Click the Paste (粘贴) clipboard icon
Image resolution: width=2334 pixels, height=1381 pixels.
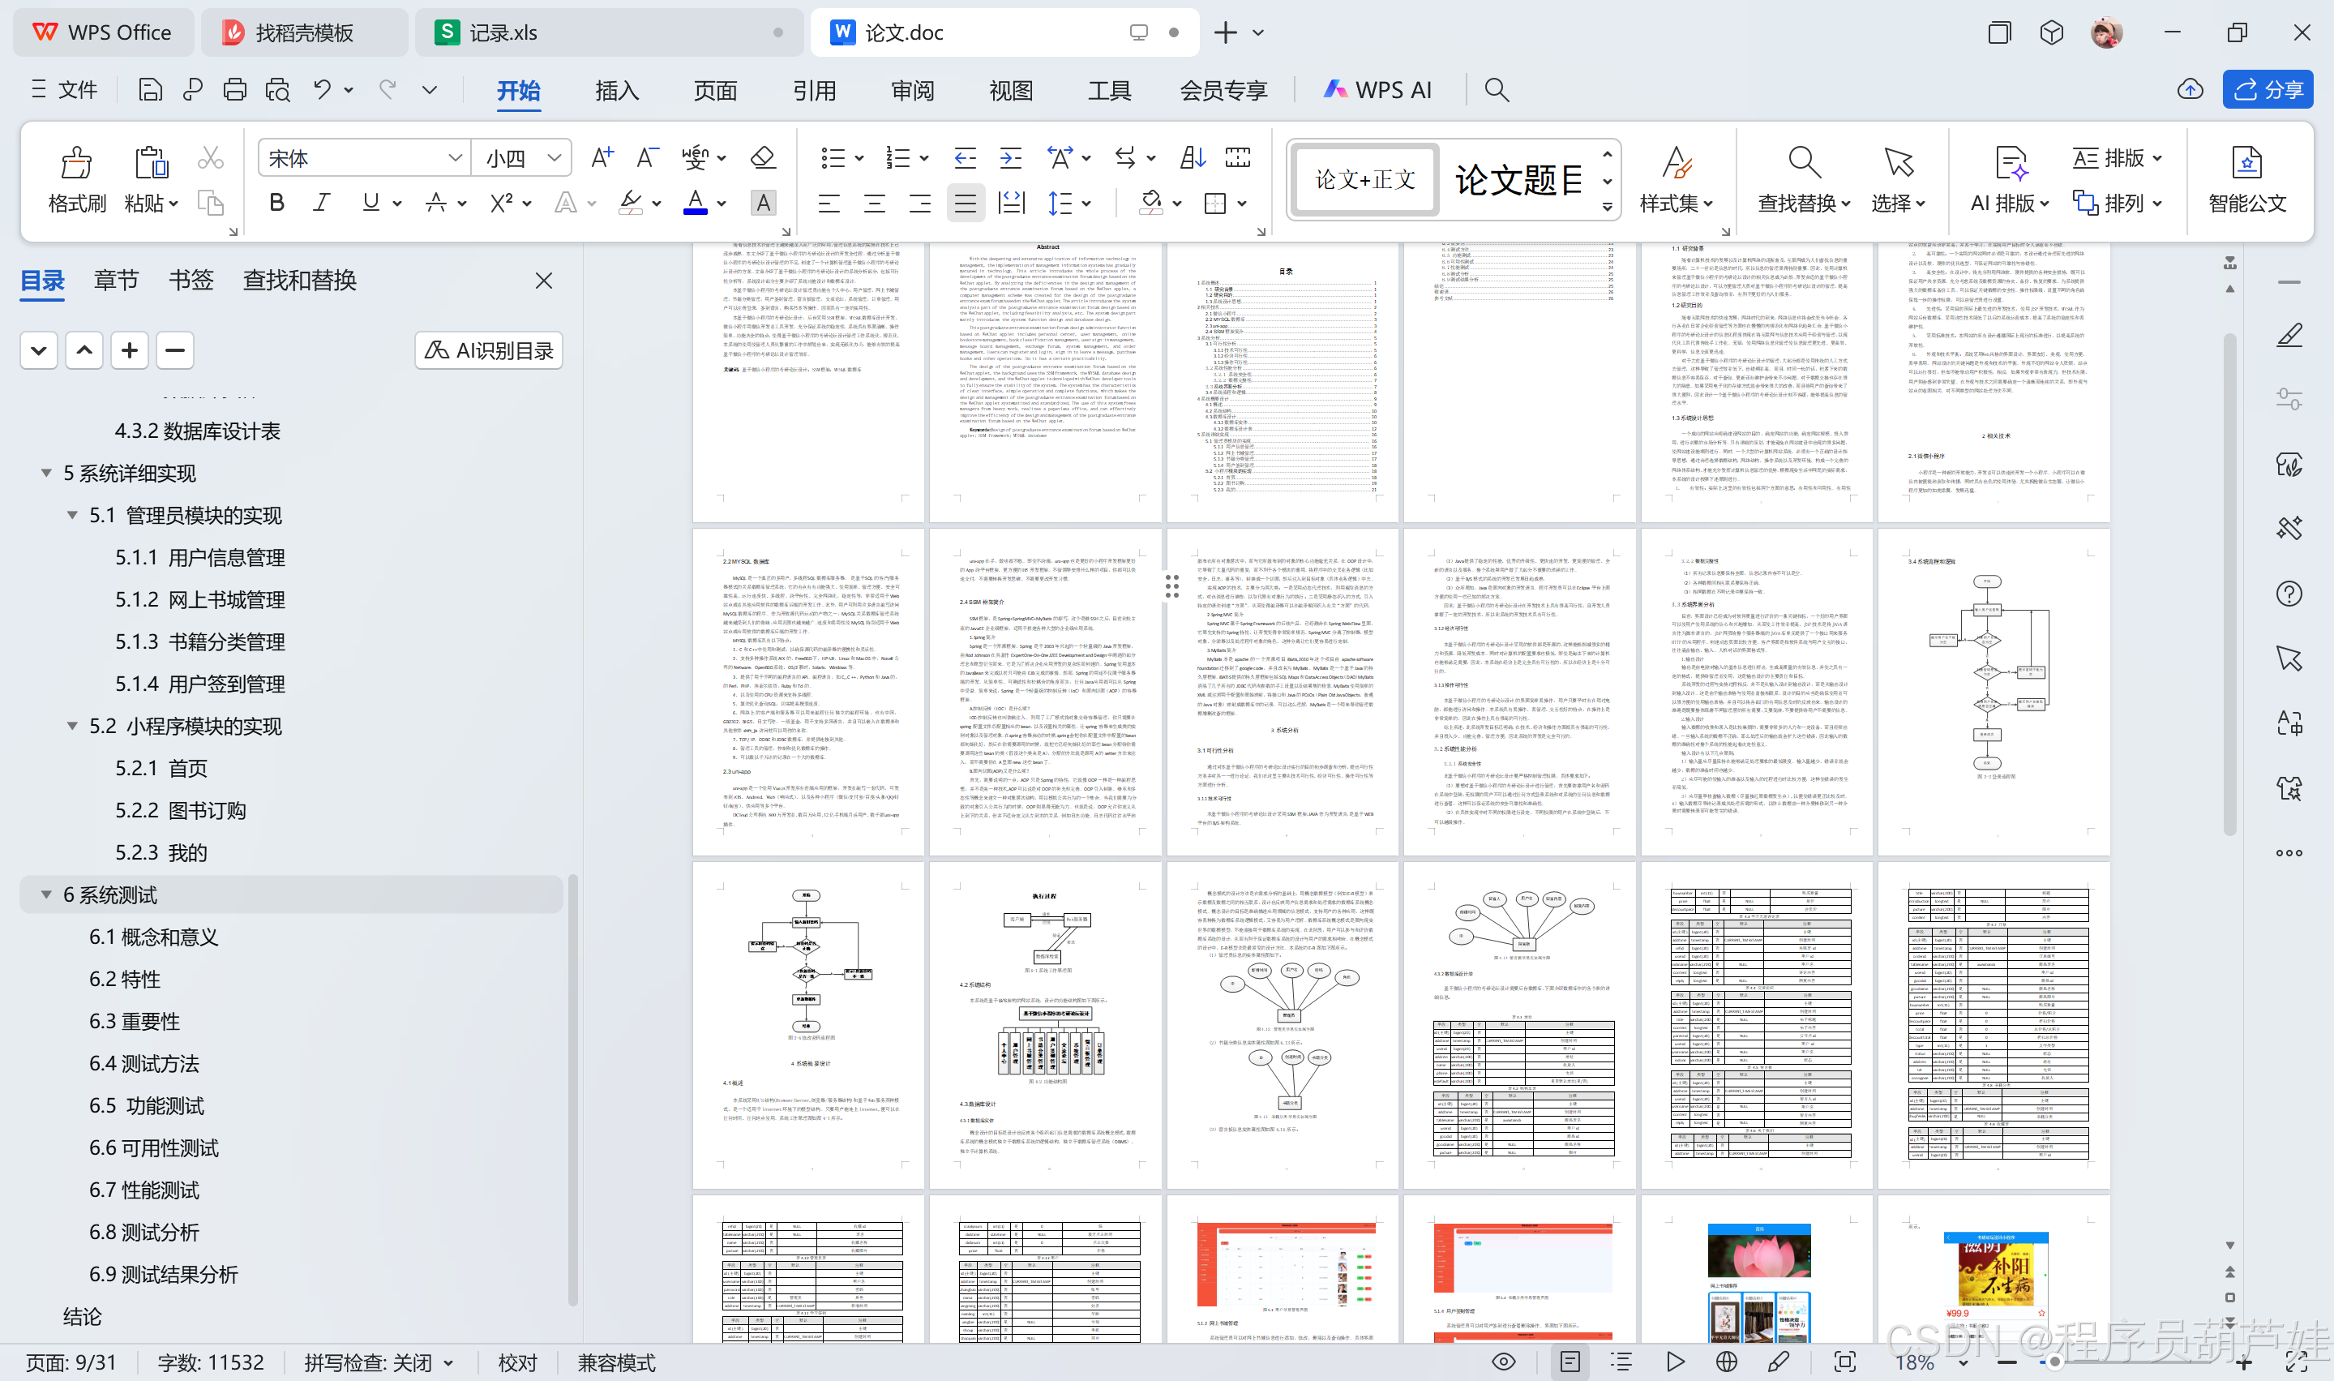click(151, 162)
